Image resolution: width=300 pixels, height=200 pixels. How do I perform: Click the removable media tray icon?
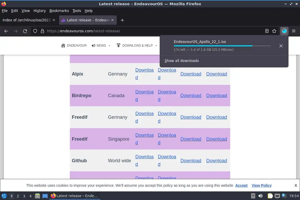click(x=253, y=196)
